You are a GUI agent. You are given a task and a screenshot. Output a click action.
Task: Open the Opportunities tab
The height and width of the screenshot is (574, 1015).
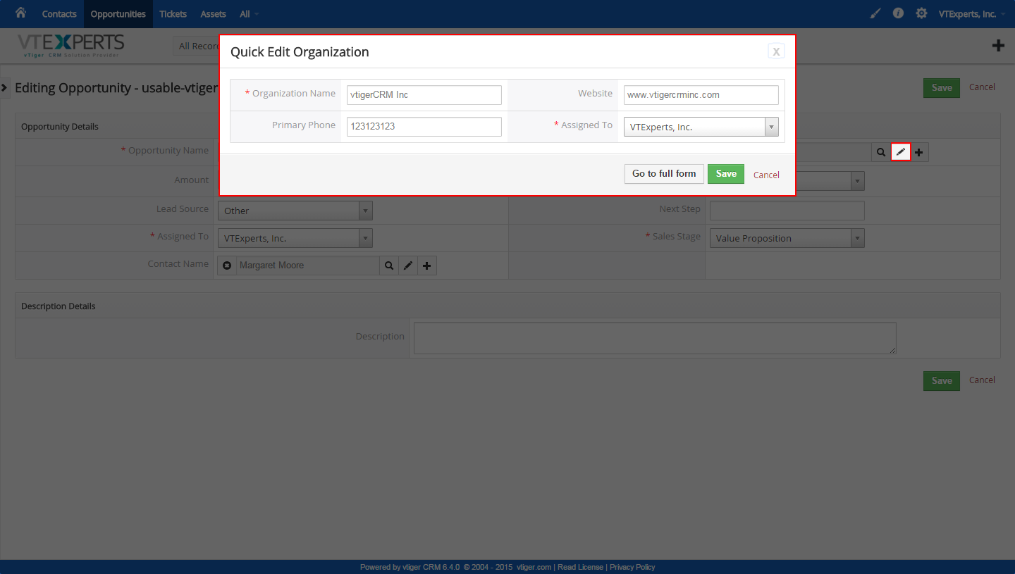(118, 14)
